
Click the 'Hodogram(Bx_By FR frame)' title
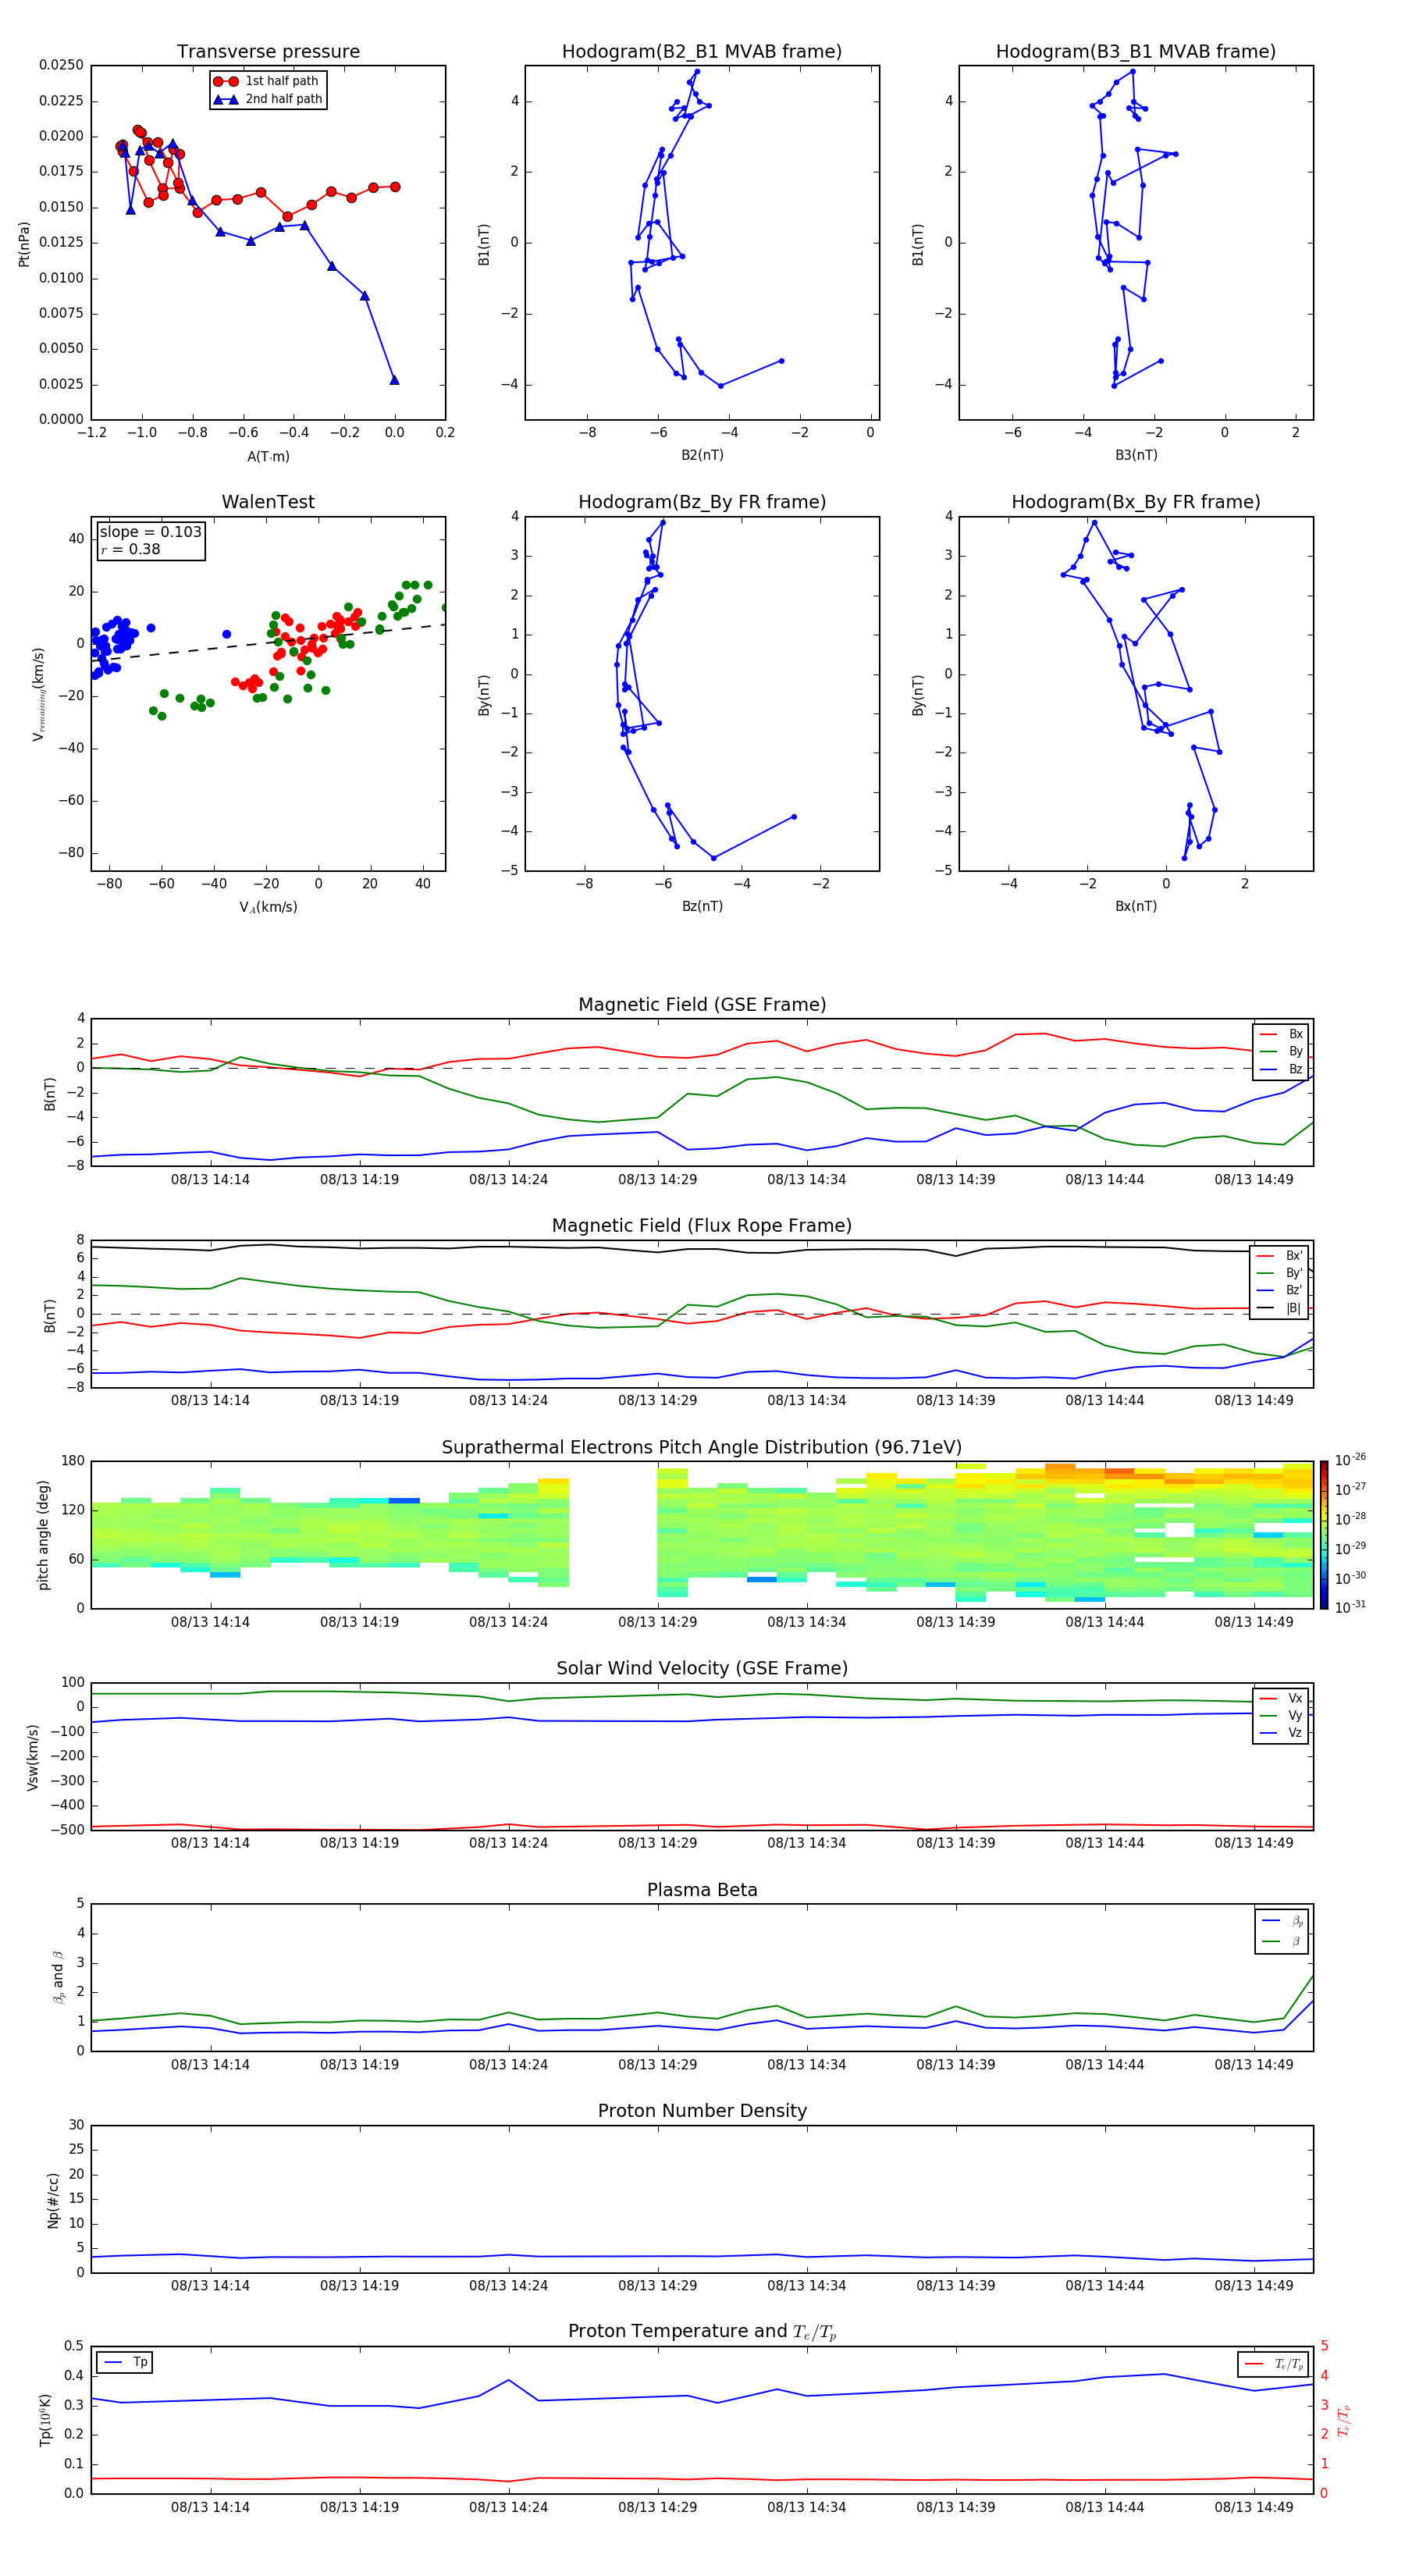point(1136,502)
